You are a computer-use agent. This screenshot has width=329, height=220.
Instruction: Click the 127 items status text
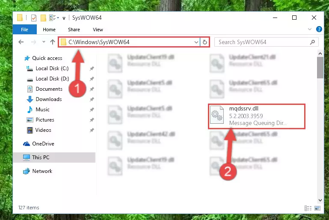coord(29,208)
